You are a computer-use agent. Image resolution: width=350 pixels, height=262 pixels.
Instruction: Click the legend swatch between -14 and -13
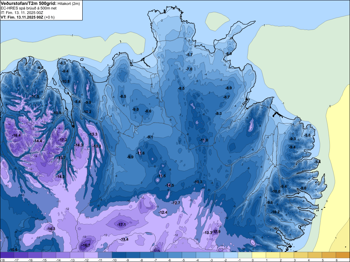[x=63, y=255]
